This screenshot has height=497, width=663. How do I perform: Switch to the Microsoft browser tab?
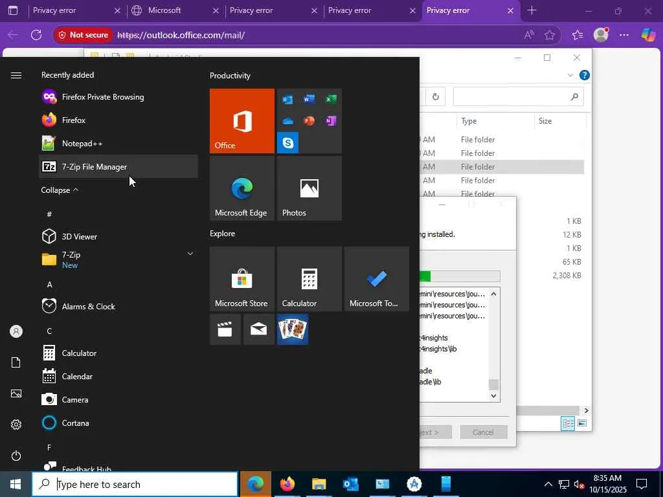click(x=175, y=10)
